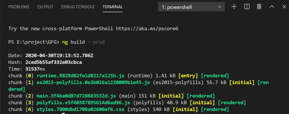
Task: Kill the terminal with trash icon
Action: [259, 7]
